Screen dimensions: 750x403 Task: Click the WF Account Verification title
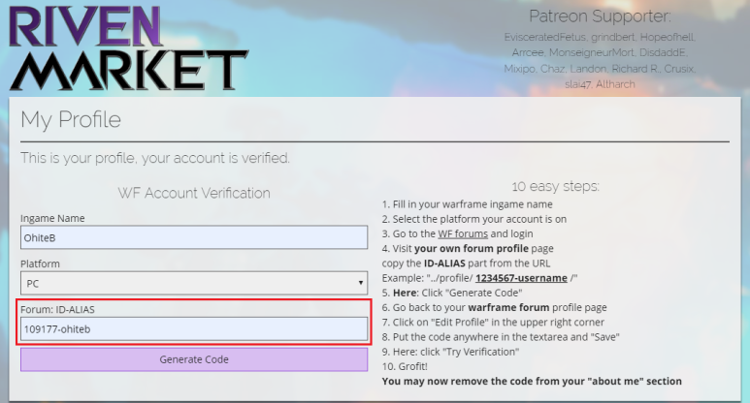194,193
